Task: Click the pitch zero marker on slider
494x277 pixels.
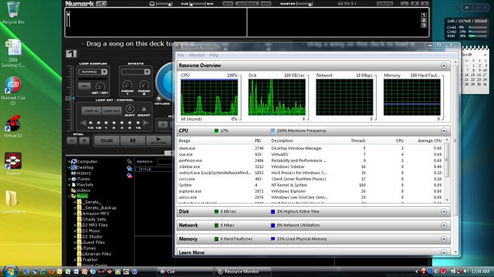Action: [x=68, y=98]
